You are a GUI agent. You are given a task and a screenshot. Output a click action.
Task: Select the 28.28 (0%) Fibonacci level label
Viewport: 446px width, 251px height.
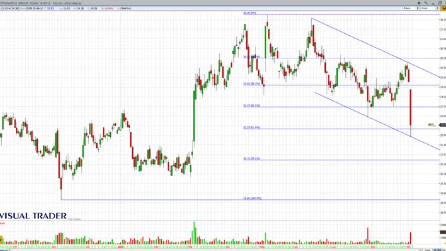click(x=250, y=13)
